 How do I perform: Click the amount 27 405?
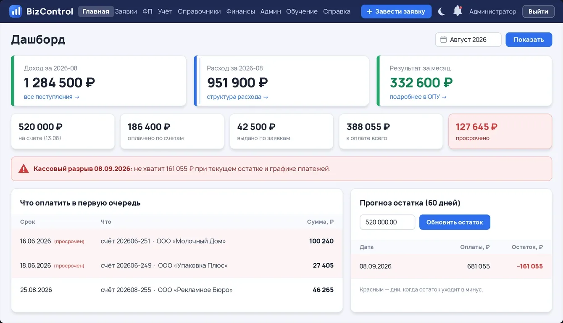(323, 266)
